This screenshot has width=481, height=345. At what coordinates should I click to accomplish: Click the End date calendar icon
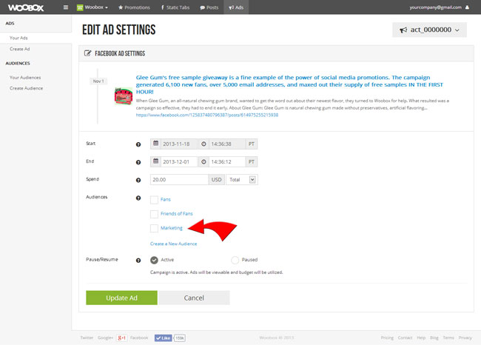tap(156, 161)
